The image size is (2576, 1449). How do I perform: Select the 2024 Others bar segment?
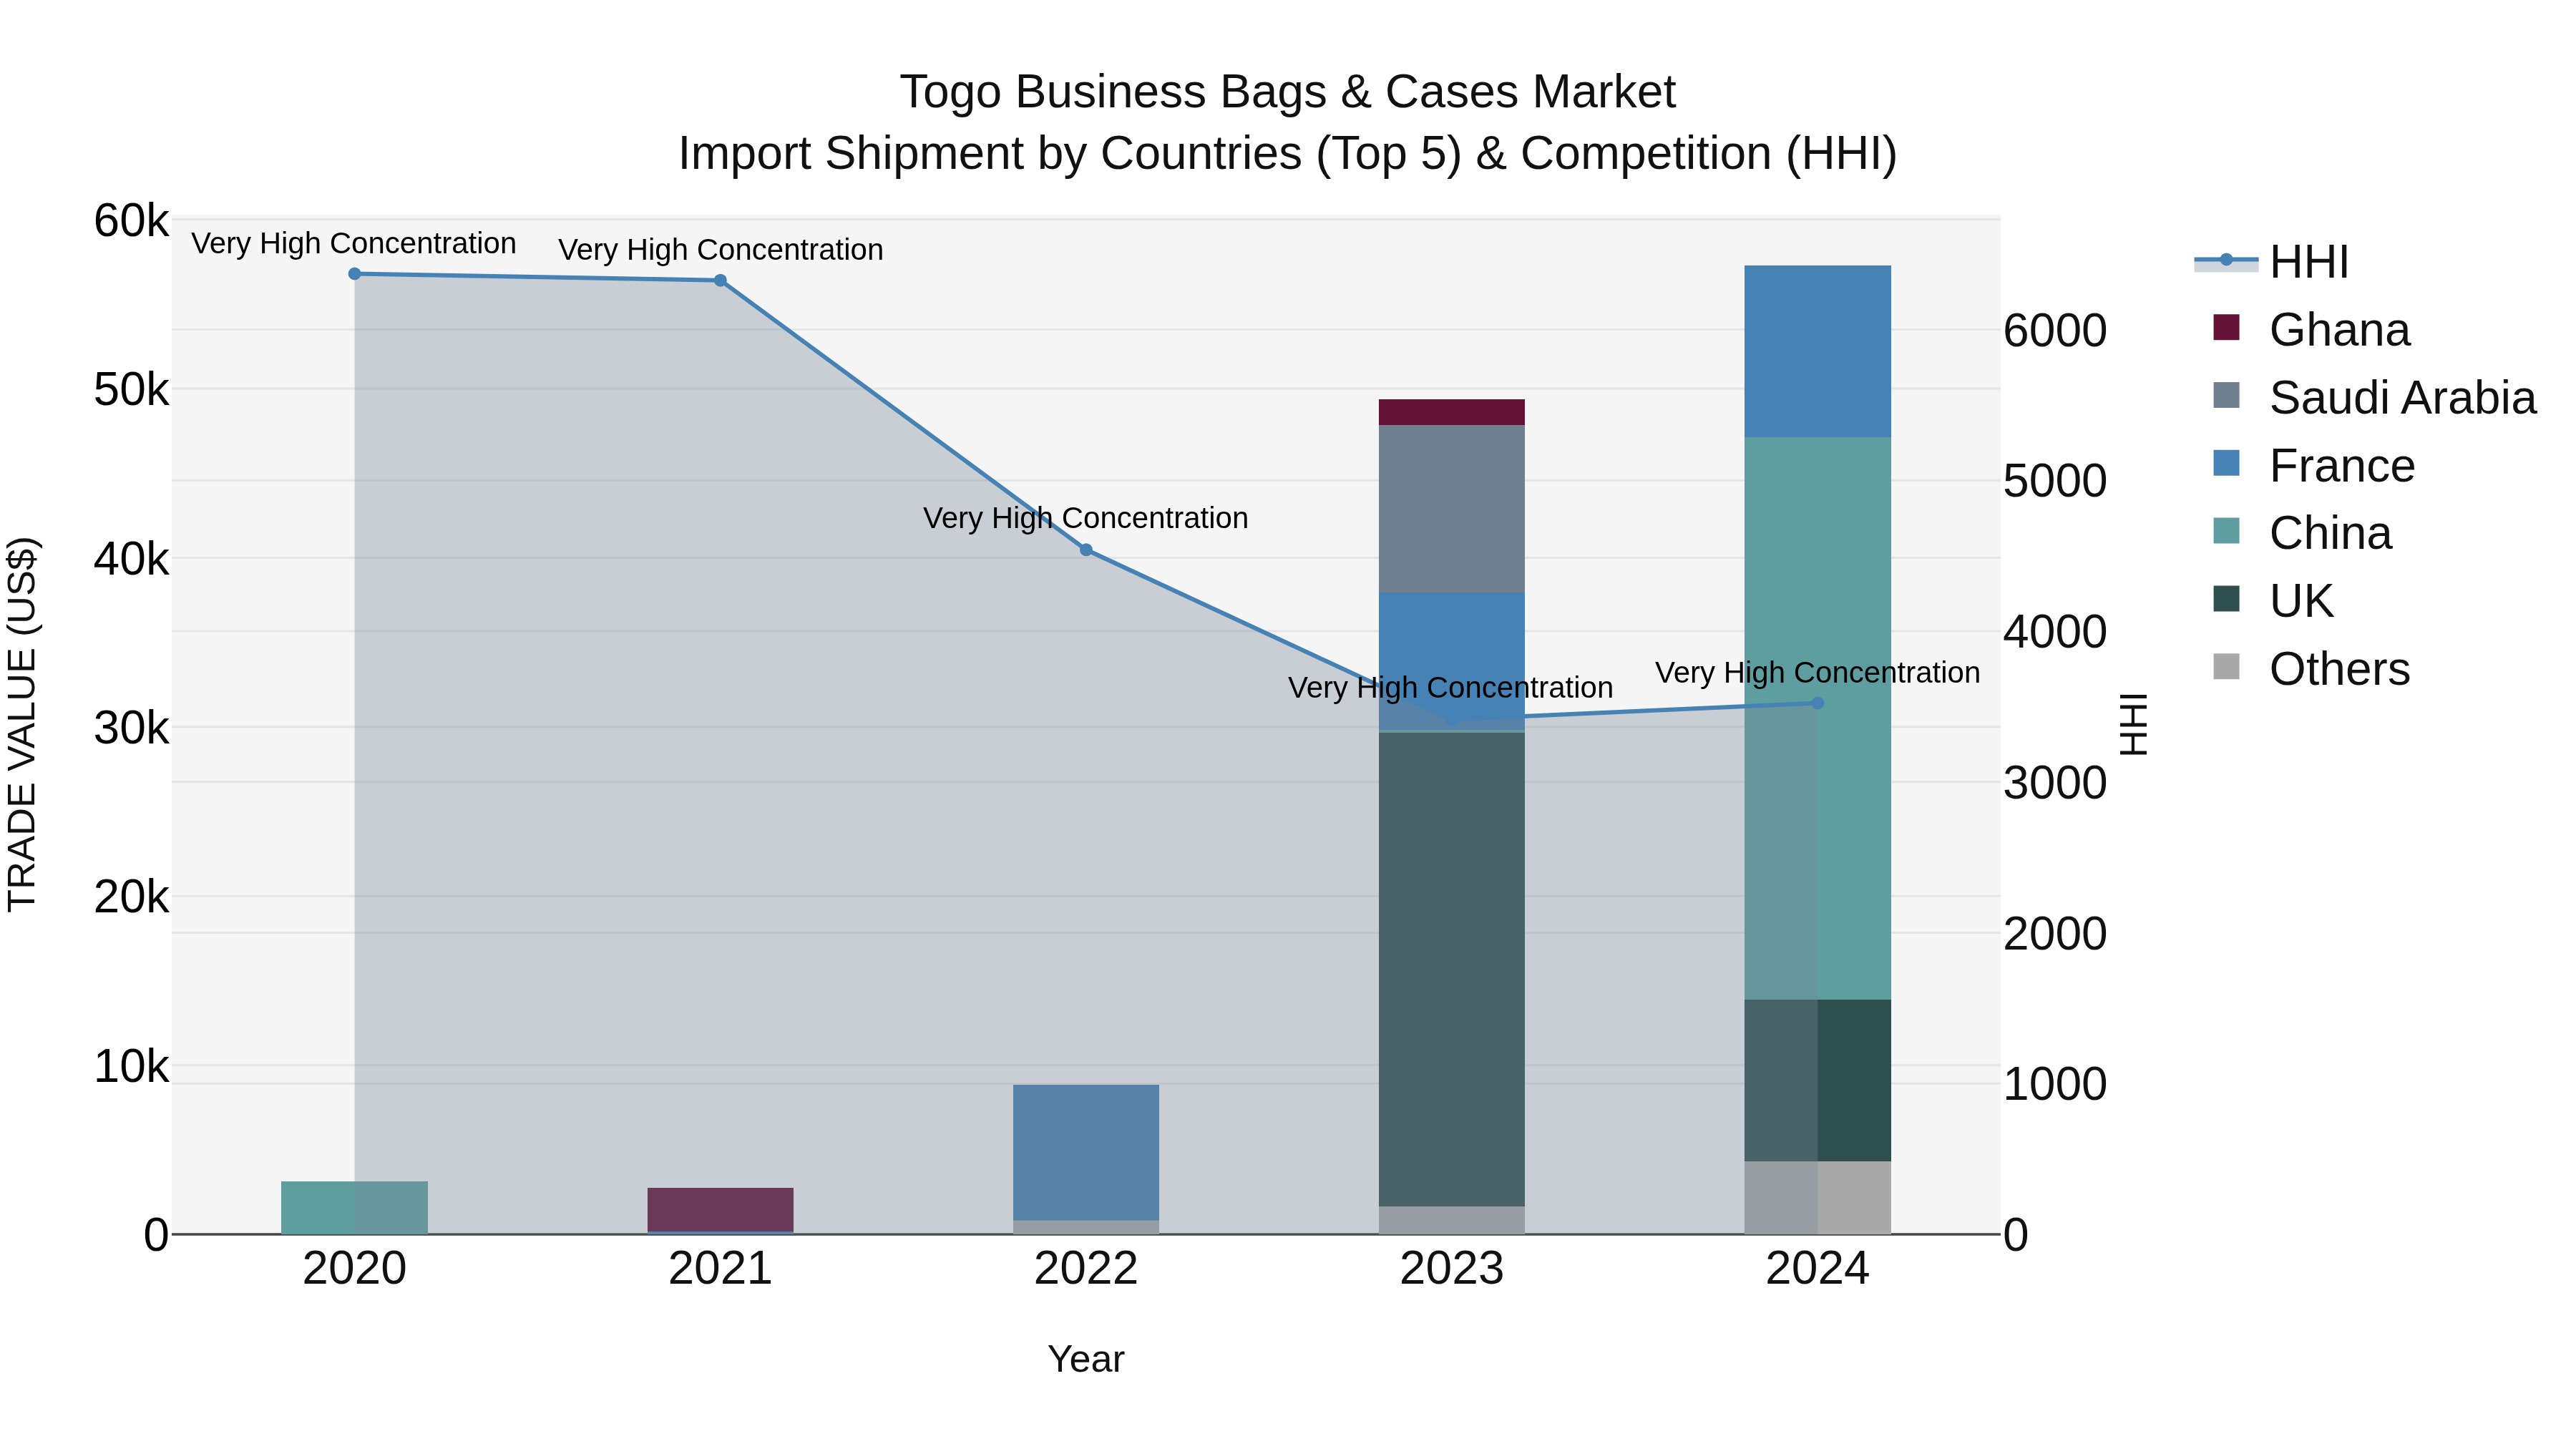point(1818,1198)
